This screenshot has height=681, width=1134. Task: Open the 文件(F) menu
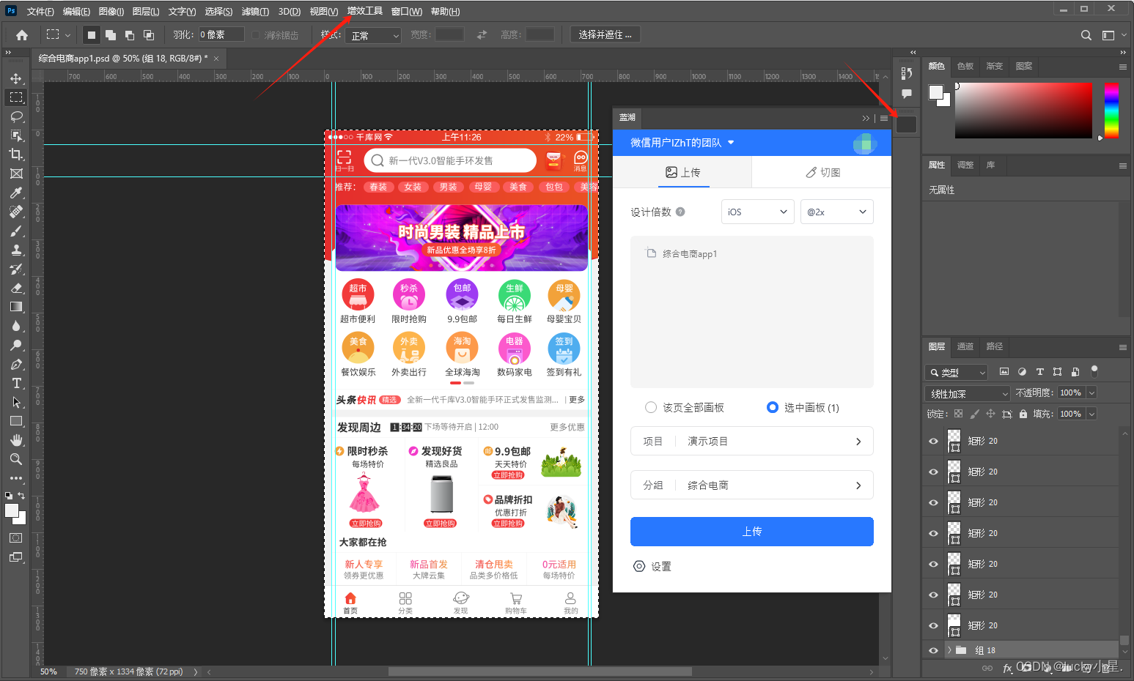(x=40, y=11)
